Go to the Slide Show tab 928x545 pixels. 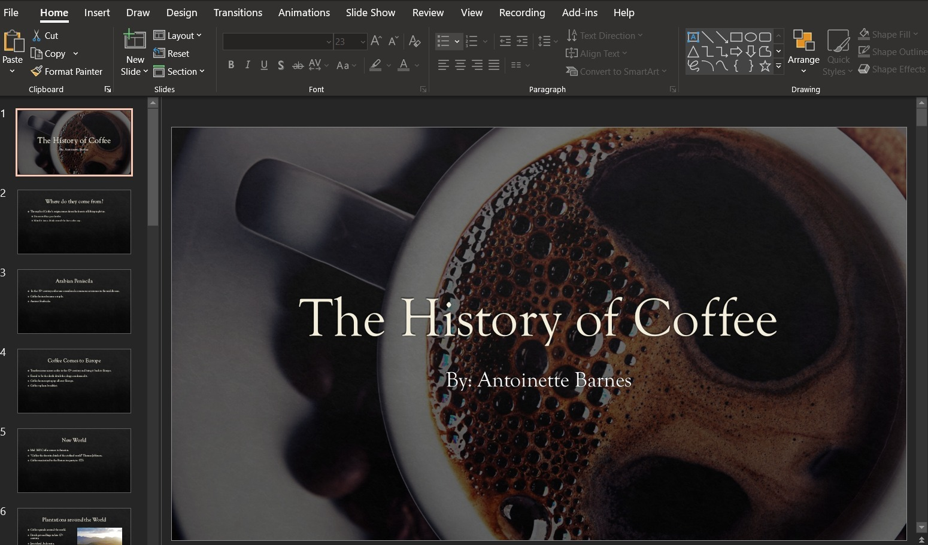tap(371, 13)
